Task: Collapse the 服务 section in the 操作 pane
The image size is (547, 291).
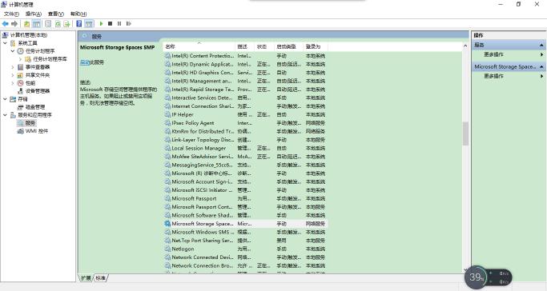Action: [x=541, y=45]
